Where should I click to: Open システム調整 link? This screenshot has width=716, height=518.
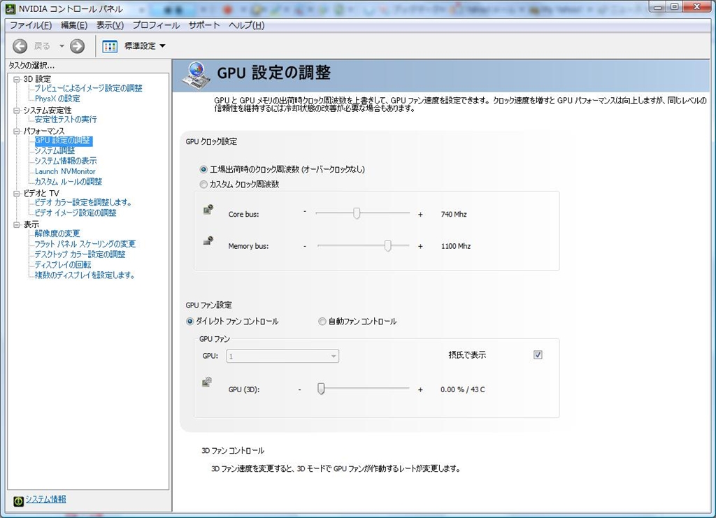point(55,150)
